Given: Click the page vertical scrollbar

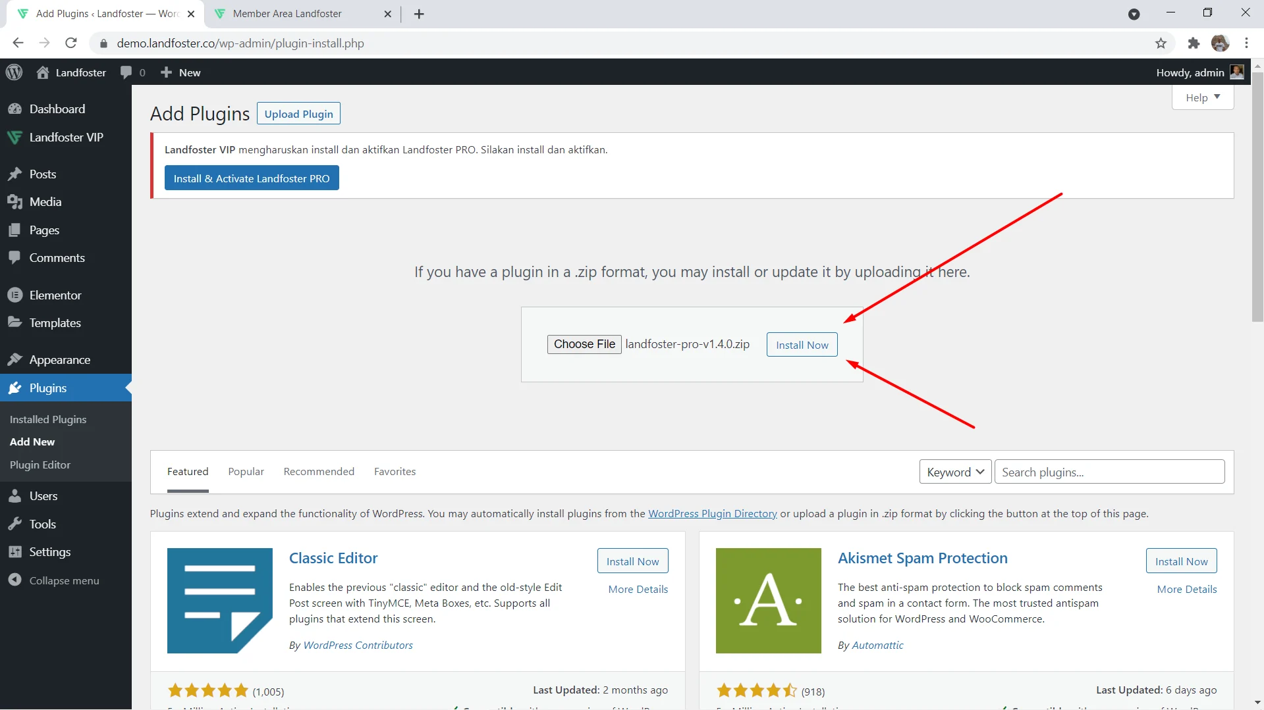Looking at the screenshot, I should 1257,197.
